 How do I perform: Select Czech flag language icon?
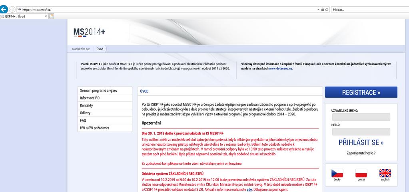pyautogui.click(x=337, y=173)
